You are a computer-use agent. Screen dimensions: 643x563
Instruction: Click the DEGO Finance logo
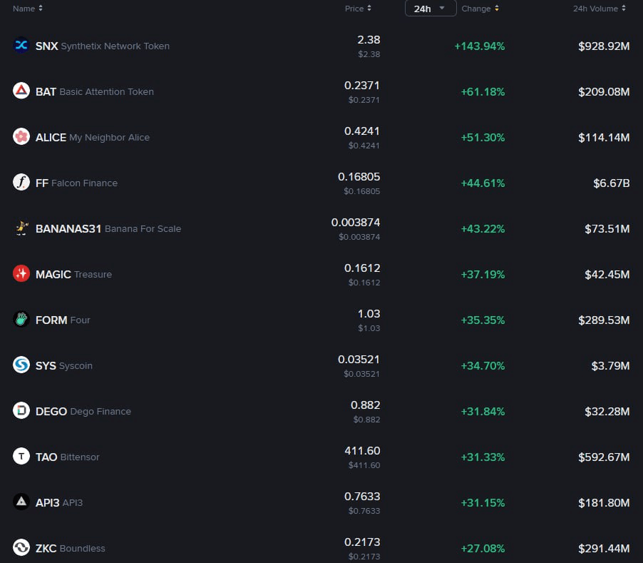[x=21, y=411]
